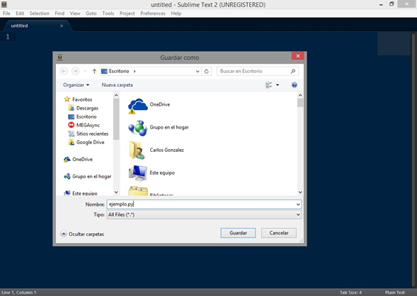Click sidebar scroll up arrow
This screenshot has height=296, width=417.
116,95
